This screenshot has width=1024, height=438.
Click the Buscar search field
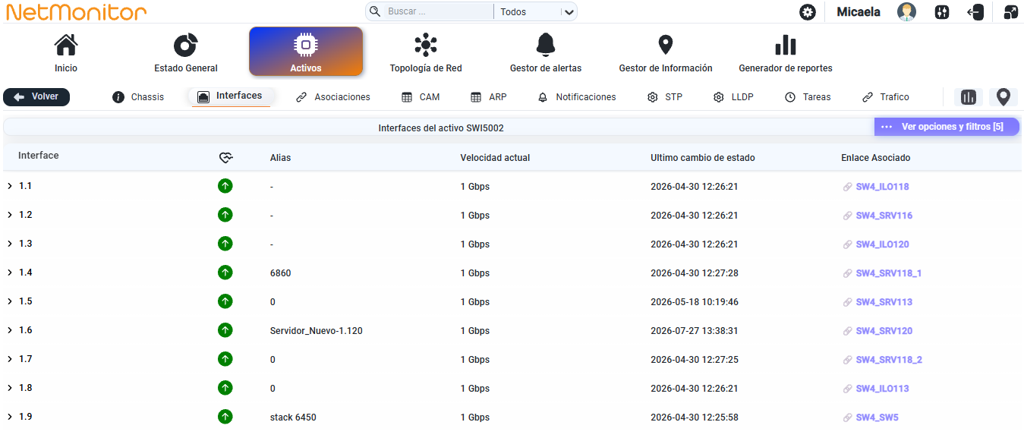tap(437, 11)
